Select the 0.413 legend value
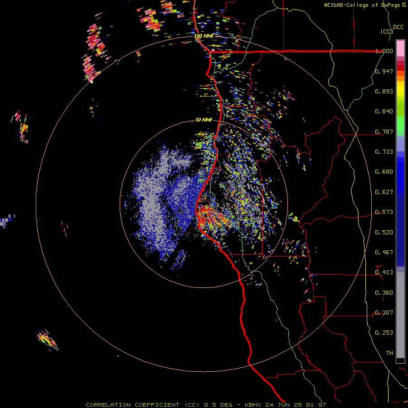Image resolution: width=408 pixels, height=408 pixels. coord(384,272)
